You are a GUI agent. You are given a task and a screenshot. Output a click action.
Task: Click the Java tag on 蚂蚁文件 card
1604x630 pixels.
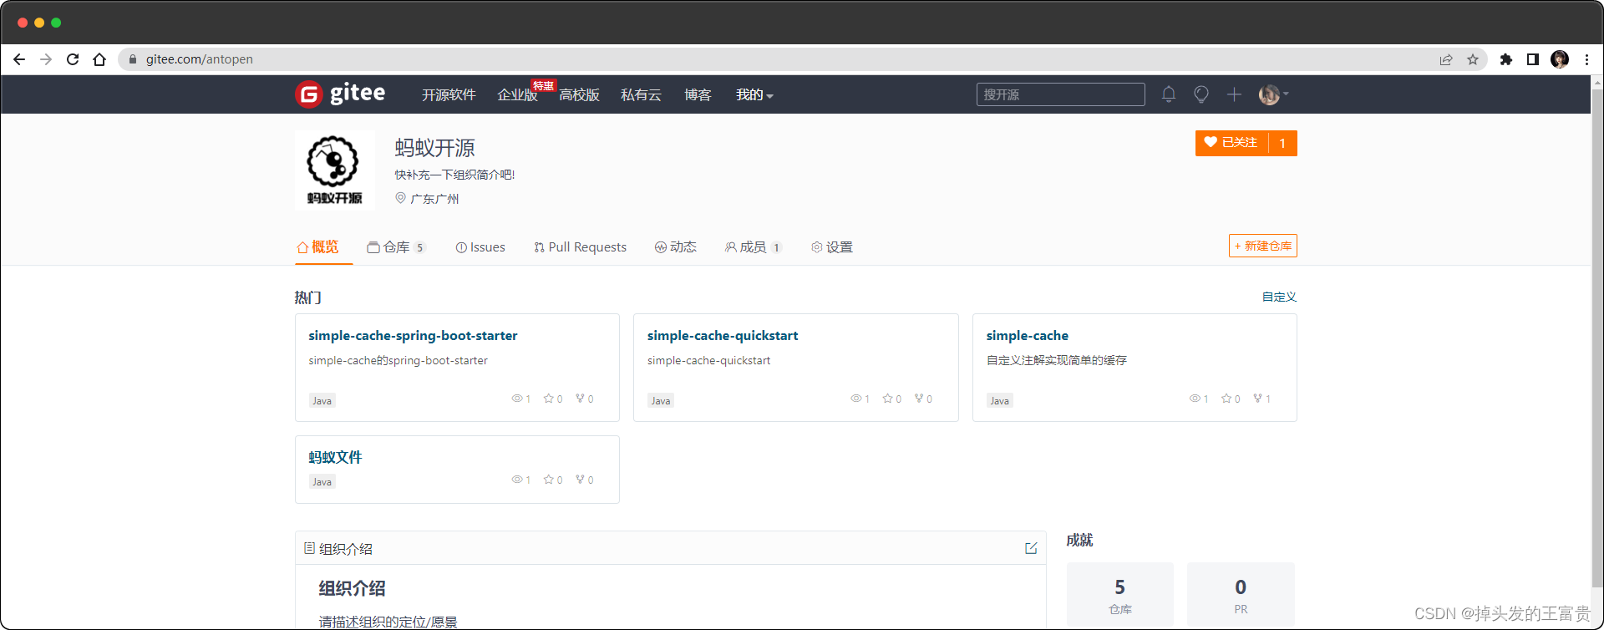click(322, 482)
